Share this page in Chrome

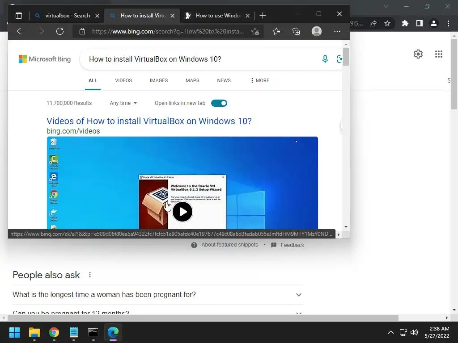[373, 23]
